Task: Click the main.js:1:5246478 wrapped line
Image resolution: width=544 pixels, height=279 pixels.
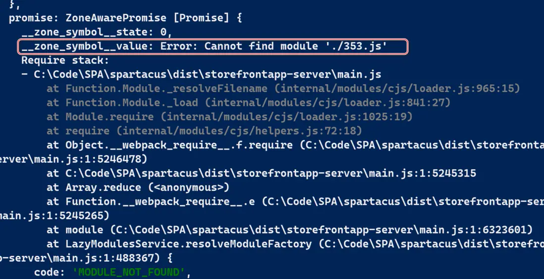Action: pos(73,159)
